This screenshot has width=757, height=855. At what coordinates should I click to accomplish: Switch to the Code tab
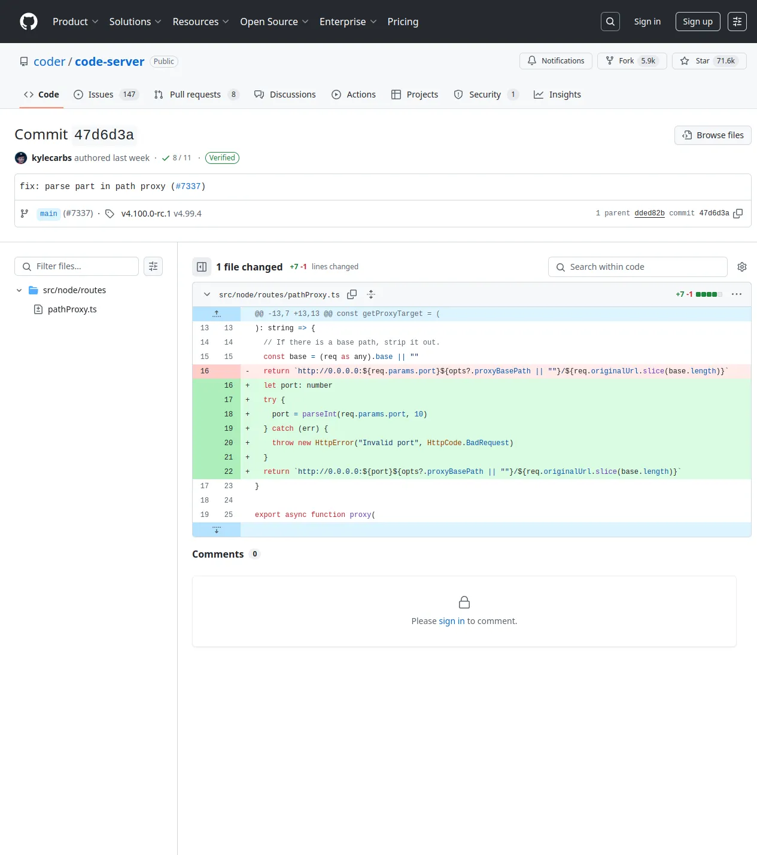pyautogui.click(x=41, y=95)
